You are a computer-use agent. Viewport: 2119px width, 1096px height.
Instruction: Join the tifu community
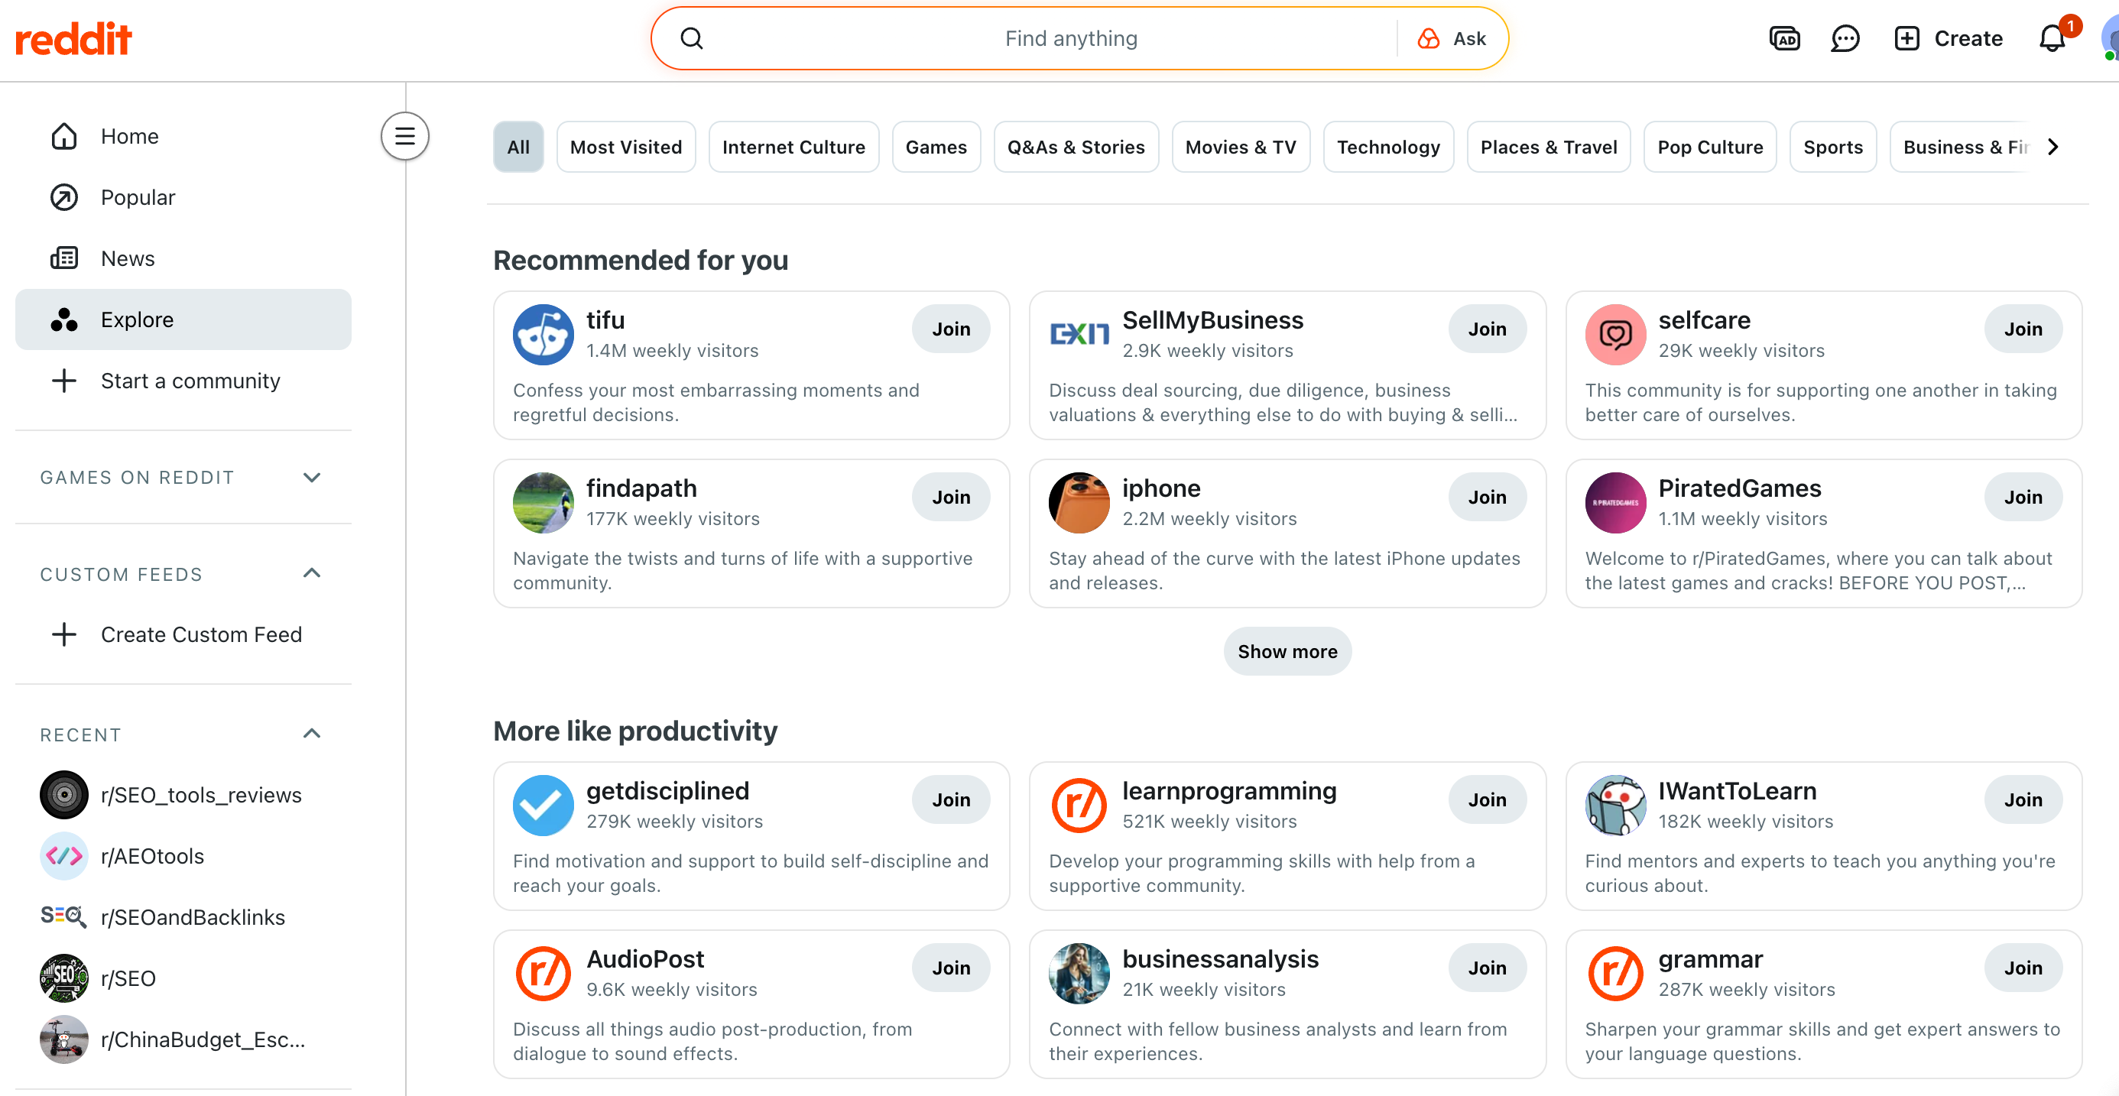coord(951,329)
